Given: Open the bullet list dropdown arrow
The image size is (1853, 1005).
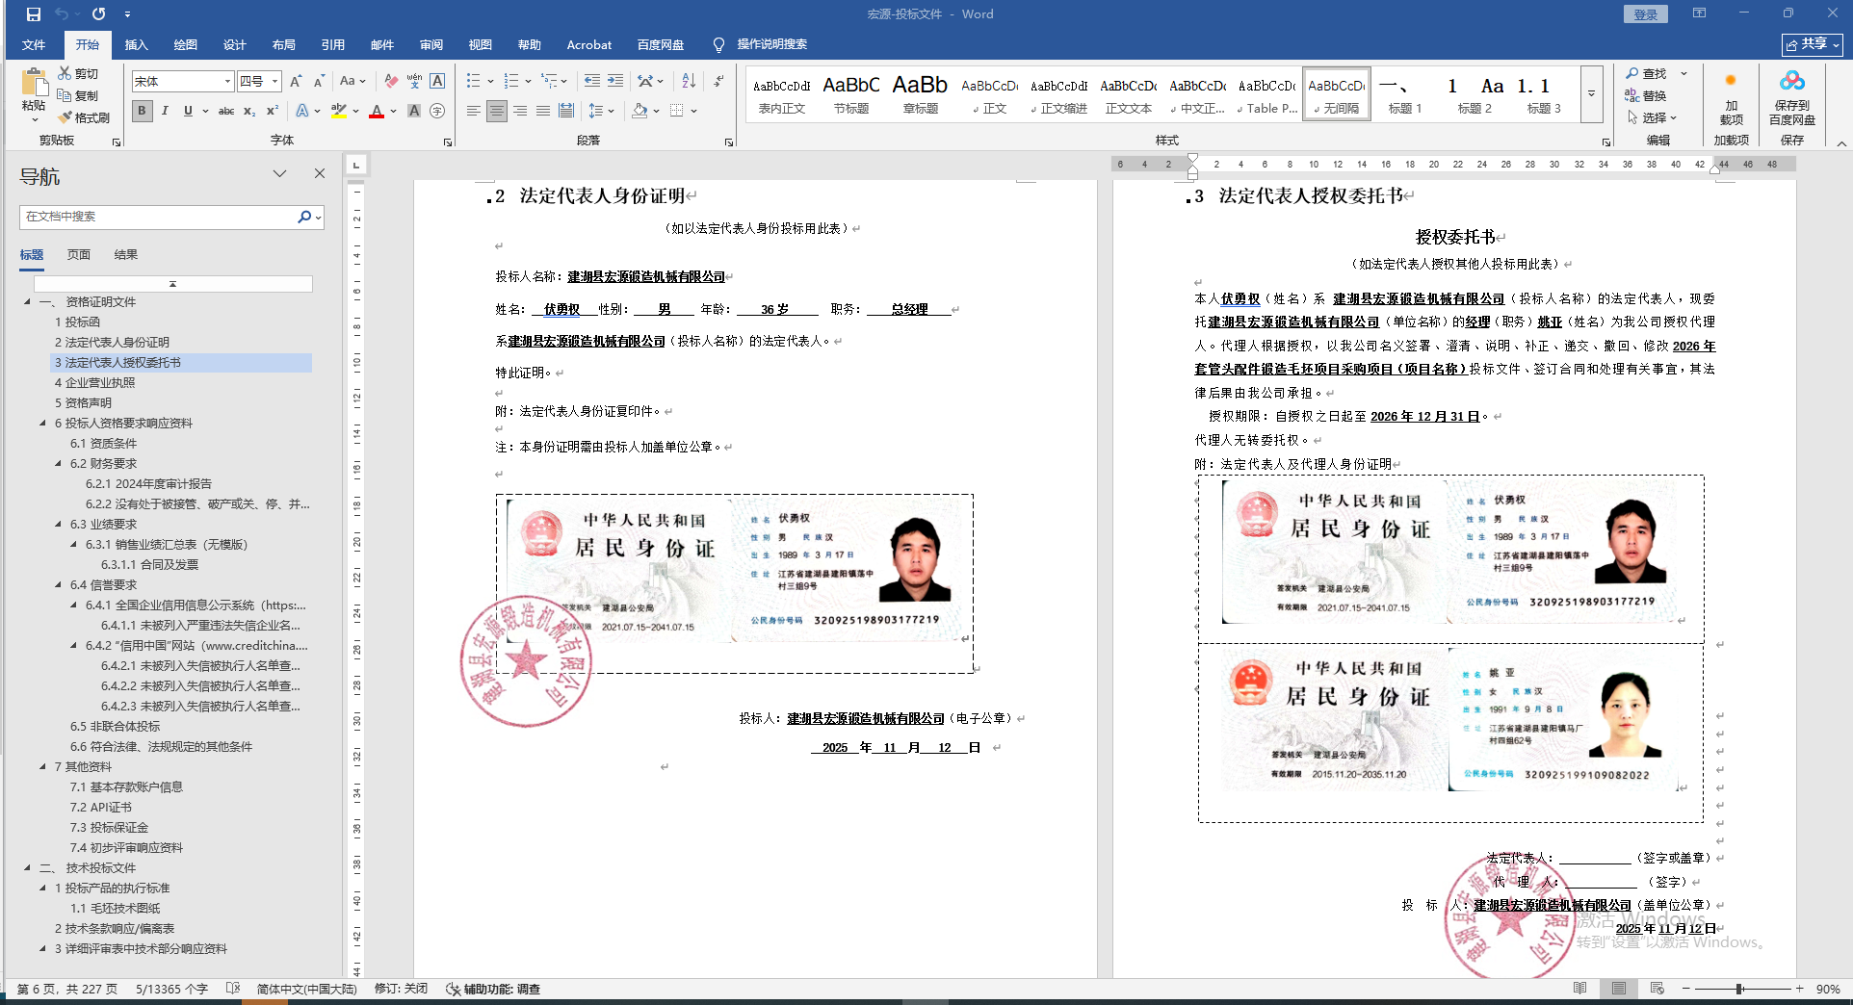Looking at the screenshot, I should 490,82.
